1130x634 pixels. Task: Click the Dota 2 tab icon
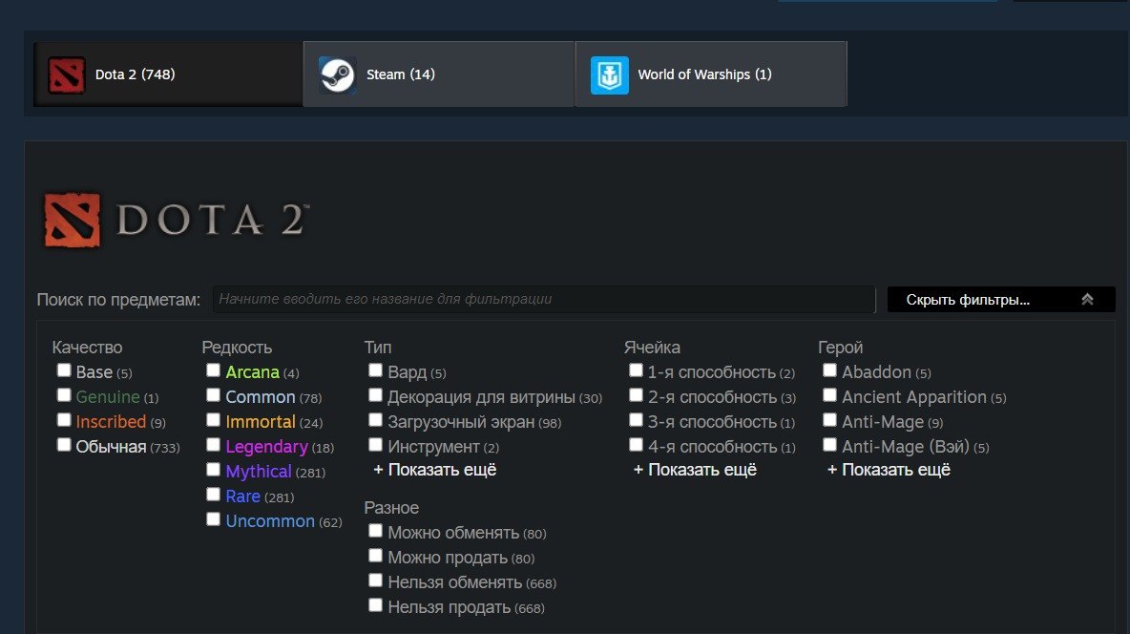(66, 74)
